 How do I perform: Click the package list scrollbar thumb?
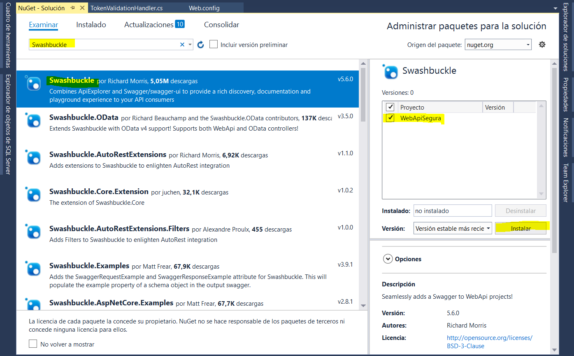pyautogui.click(x=363, y=95)
